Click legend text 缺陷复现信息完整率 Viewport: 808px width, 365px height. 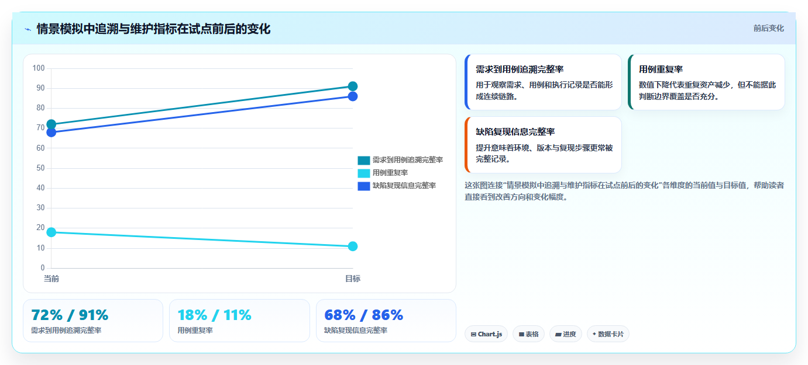point(404,186)
